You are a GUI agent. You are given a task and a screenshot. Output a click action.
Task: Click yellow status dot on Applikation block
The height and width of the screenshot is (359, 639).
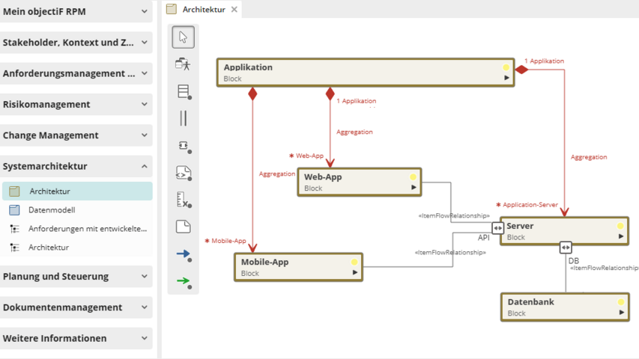[x=506, y=67]
